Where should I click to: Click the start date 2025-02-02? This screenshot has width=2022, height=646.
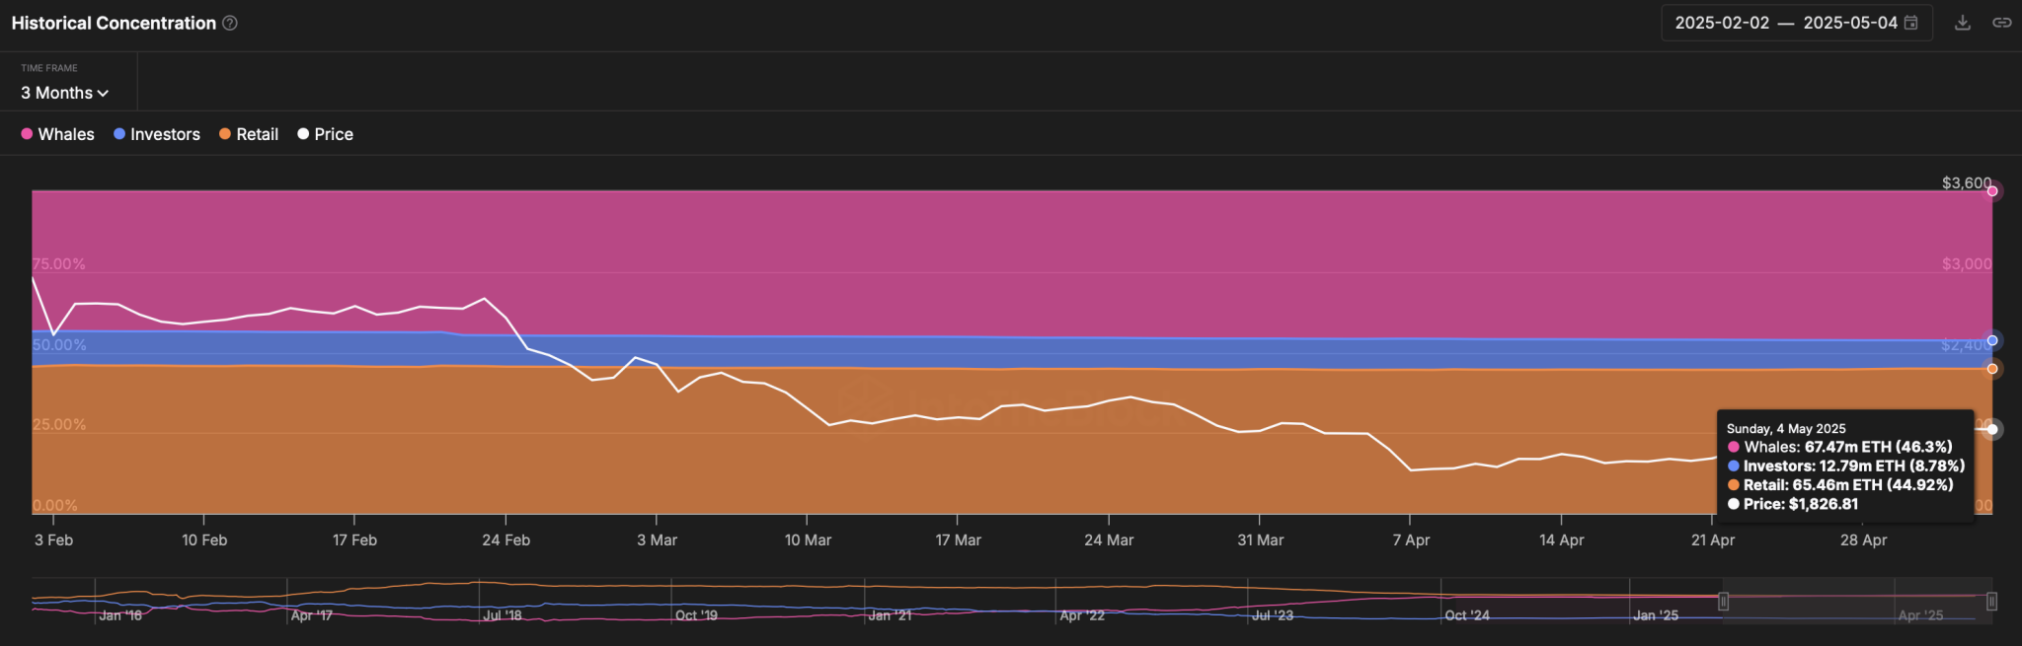tap(1722, 23)
